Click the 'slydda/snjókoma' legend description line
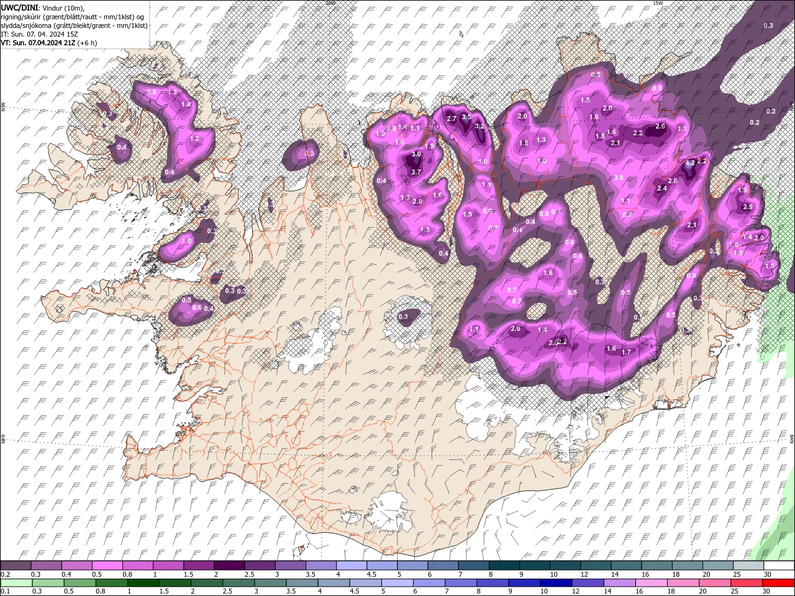This screenshot has height=596, width=795. tap(74, 25)
